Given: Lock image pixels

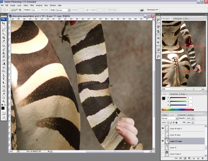Looking at the screenshot, I should click(171, 122).
